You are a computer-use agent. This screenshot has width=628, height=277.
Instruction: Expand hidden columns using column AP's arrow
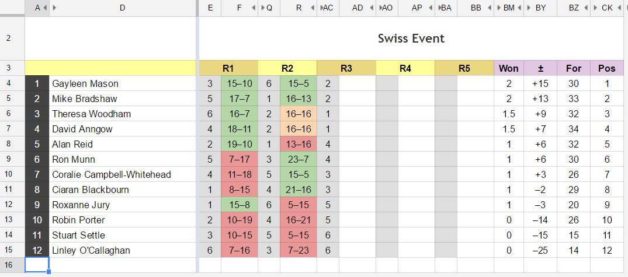point(431,8)
